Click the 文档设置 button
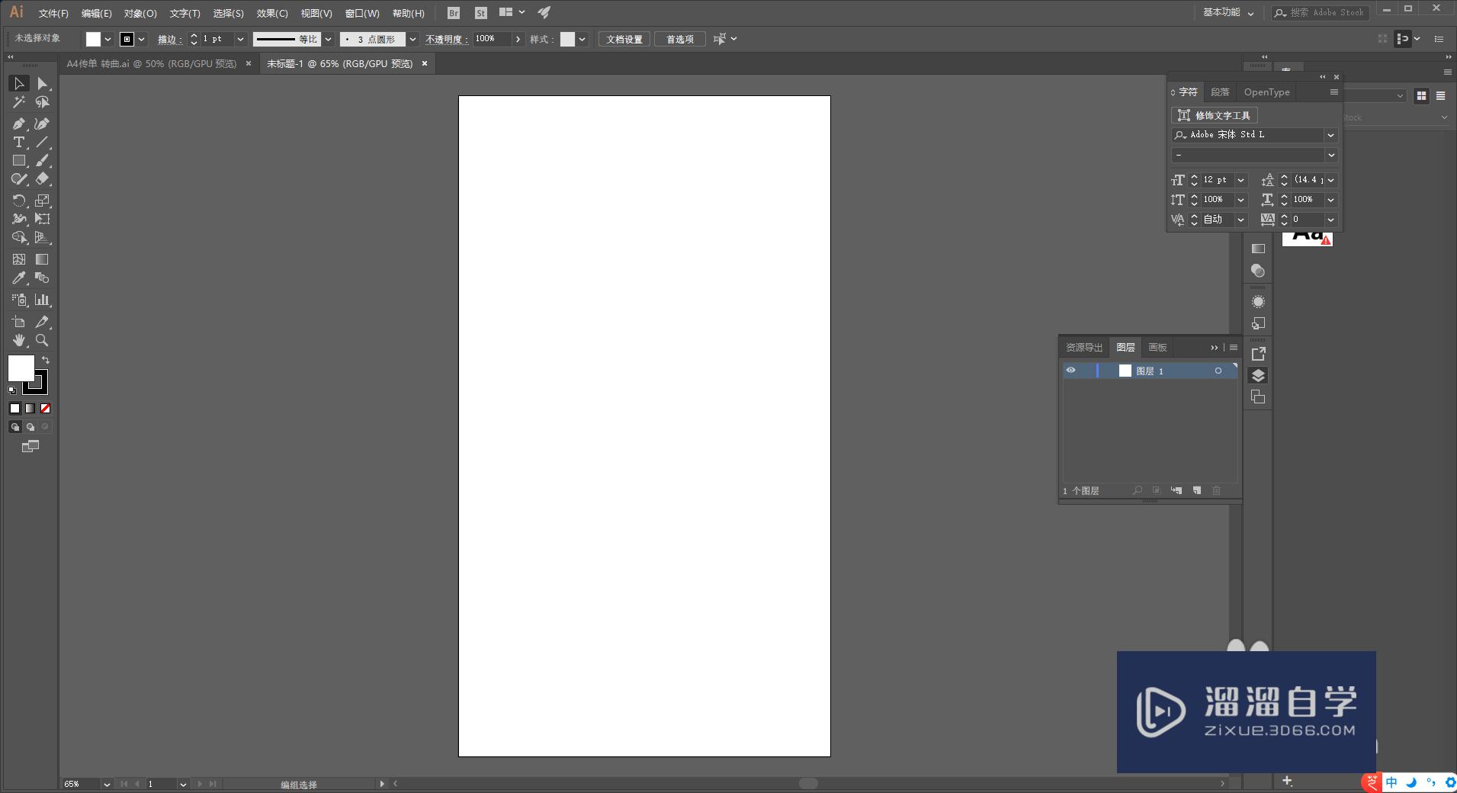This screenshot has height=793, width=1457. click(x=624, y=39)
